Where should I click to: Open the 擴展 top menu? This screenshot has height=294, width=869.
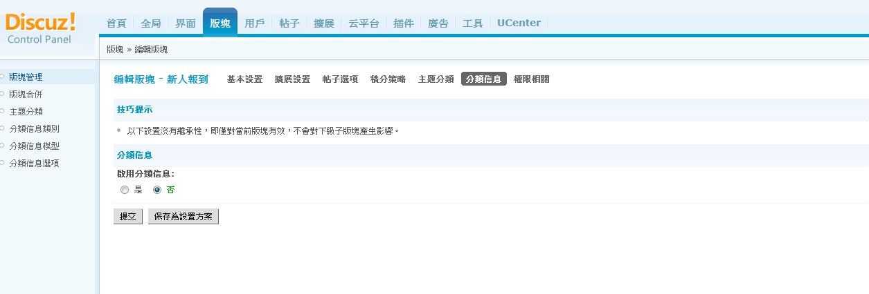click(x=324, y=23)
